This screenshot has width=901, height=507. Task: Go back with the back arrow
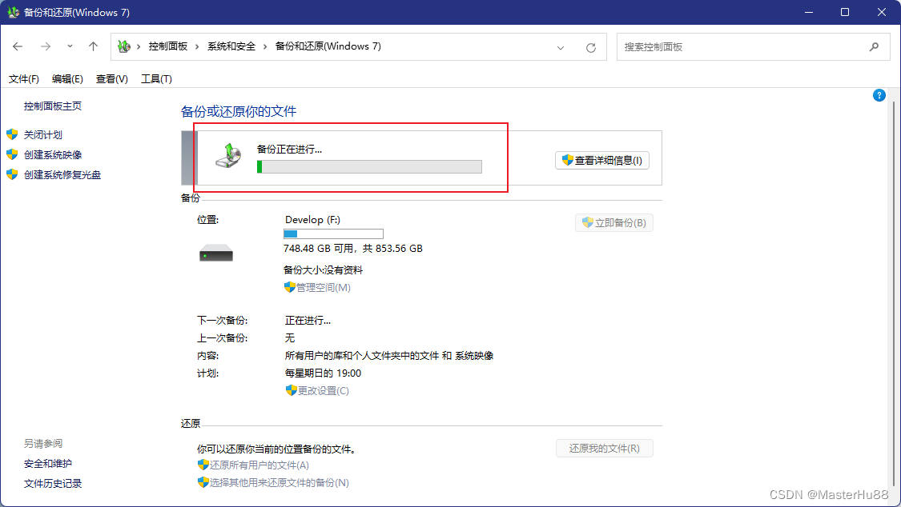coord(18,46)
